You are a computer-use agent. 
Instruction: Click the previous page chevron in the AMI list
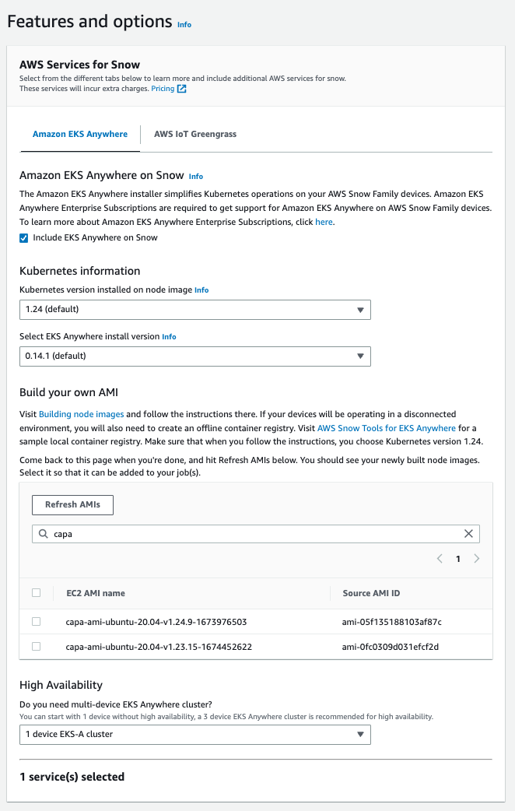click(x=440, y=558)
